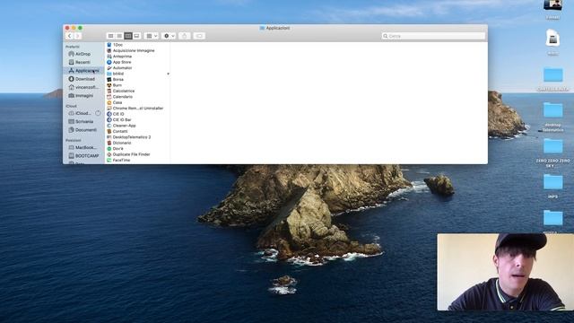Image resolution: width=574 pixels, height=323 pixels.
Task: Open the gear action menu dropdown
Action: coord(169,36)
